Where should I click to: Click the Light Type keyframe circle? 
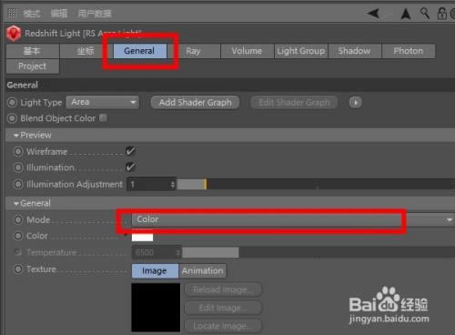[x=12, y=103]
